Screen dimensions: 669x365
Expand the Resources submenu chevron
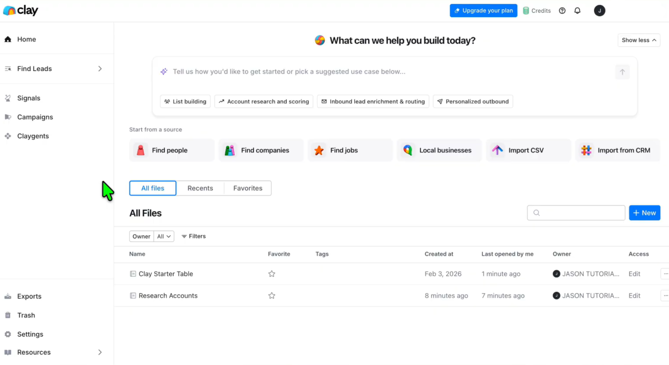click(100, 352)
